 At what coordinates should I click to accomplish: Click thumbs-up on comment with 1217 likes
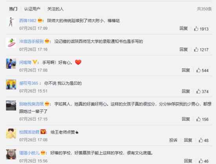(196, 49)
